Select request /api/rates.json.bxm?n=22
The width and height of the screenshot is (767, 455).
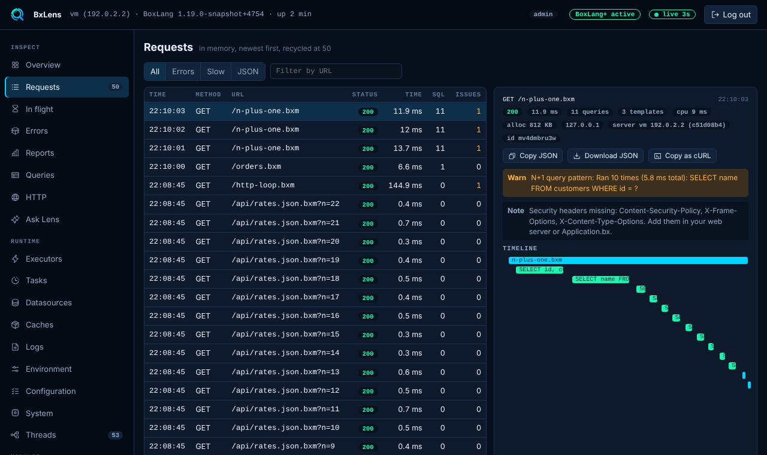coord(315,204)
